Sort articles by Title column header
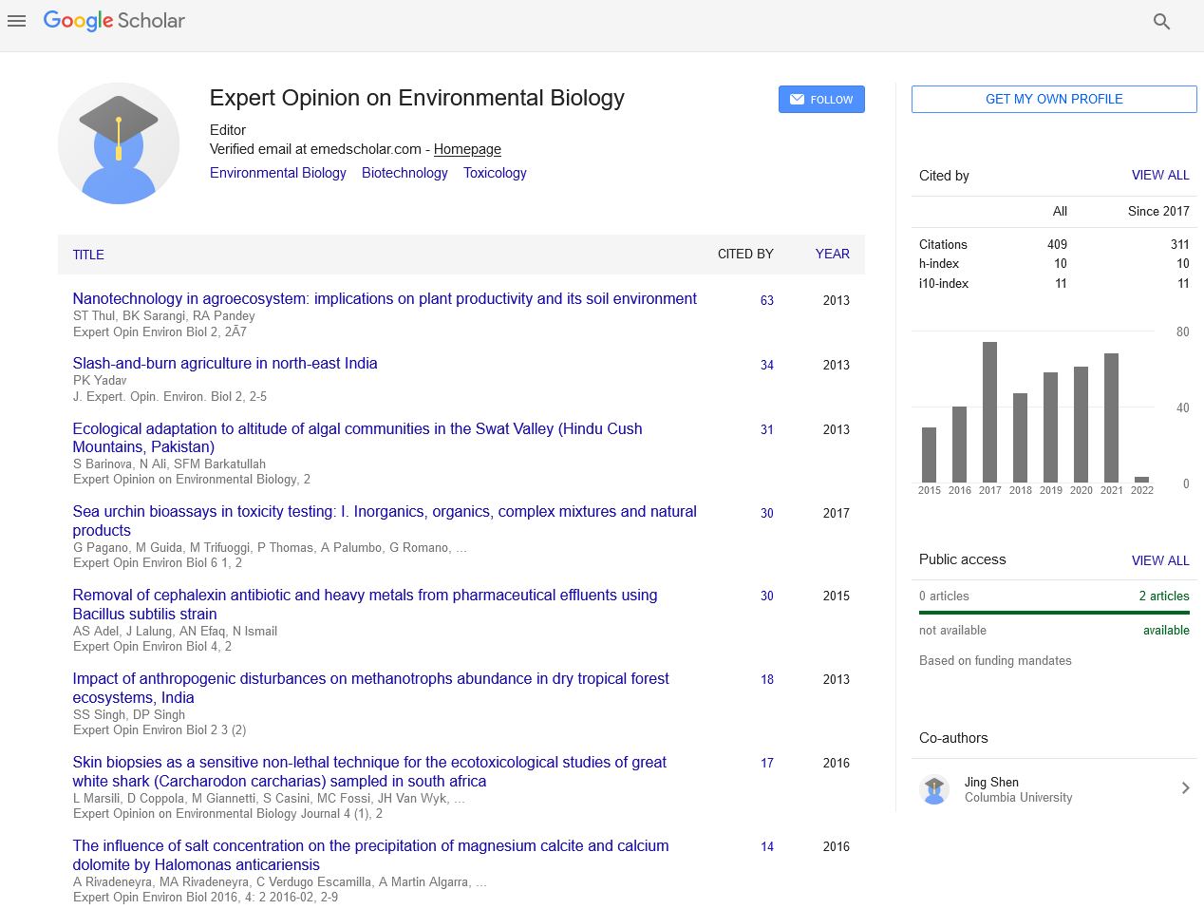The width and height of the screenshot is (1204, 909). tap(88, 255)
